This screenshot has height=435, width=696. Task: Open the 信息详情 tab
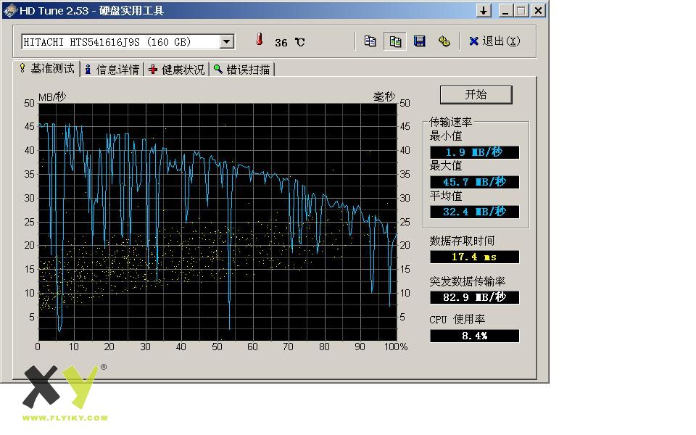tap(112, 70)
